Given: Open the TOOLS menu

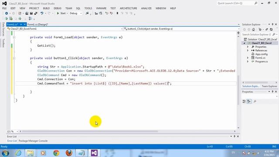Looking at the screenshot, I should (88, 8).
